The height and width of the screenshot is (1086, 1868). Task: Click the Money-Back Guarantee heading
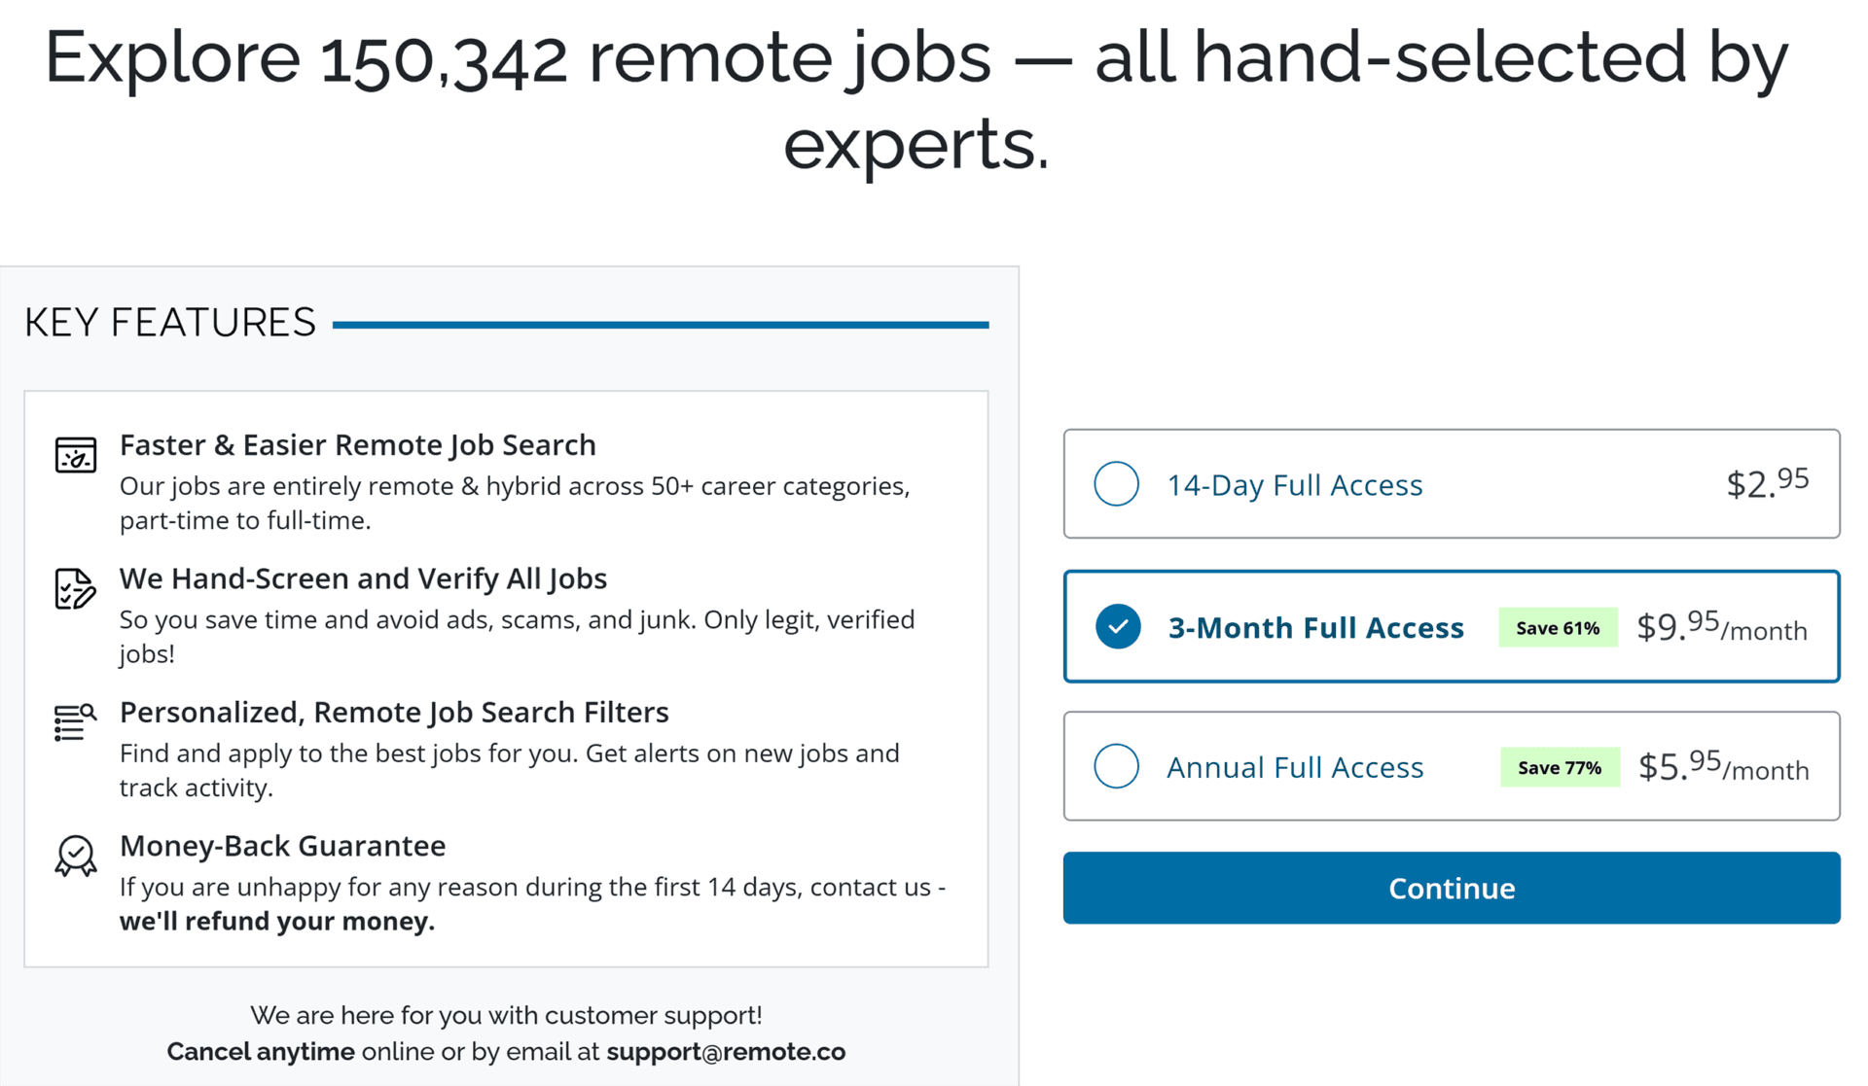pos(282,846)
